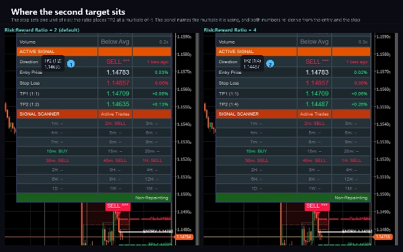Select the TP2 value 1.14487
This screenshot has height=252, width=403.
click(317, 104)
